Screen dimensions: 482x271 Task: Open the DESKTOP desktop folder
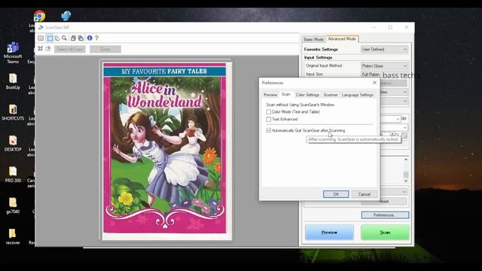13,144
